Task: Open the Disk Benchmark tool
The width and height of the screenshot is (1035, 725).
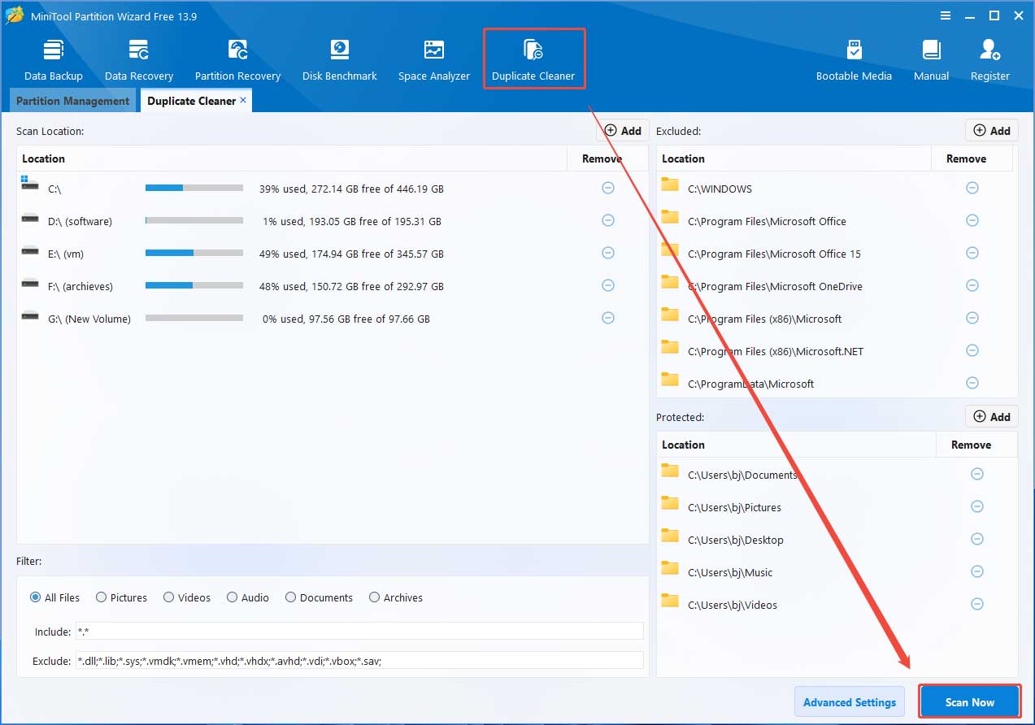Action: tap(339, 59)
